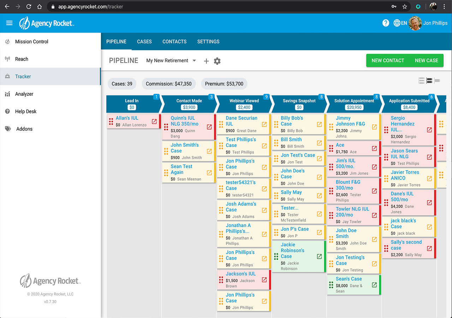Click the help question mark icon
Image resolution: width=452 pixels, height=318 pixels.
coord(386,23)
